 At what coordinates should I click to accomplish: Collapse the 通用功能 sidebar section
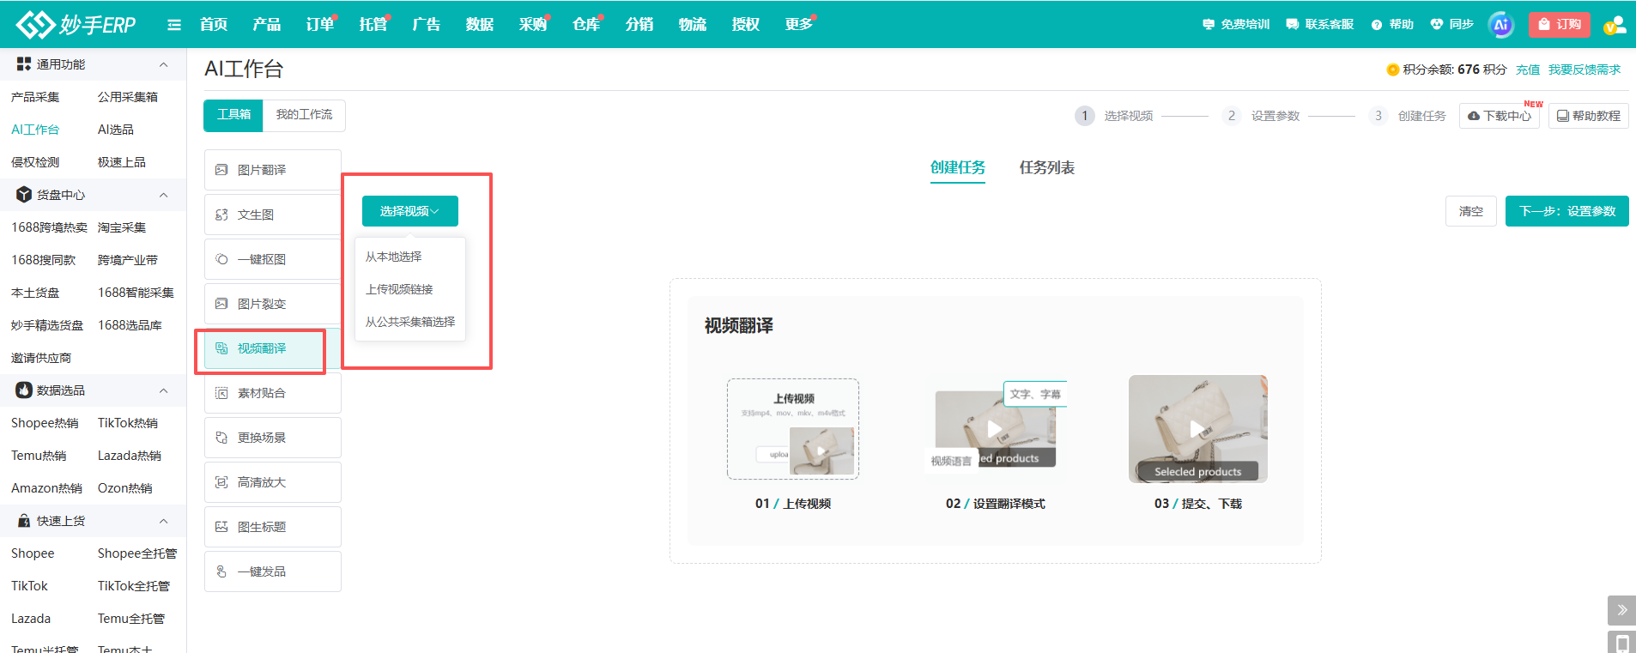pyautogui.click(x=163, y=64)
